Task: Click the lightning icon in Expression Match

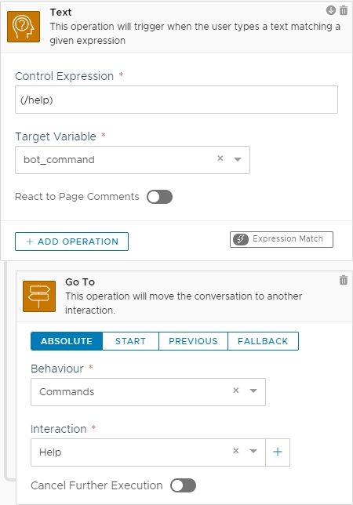Action: (x=241, y=239)
